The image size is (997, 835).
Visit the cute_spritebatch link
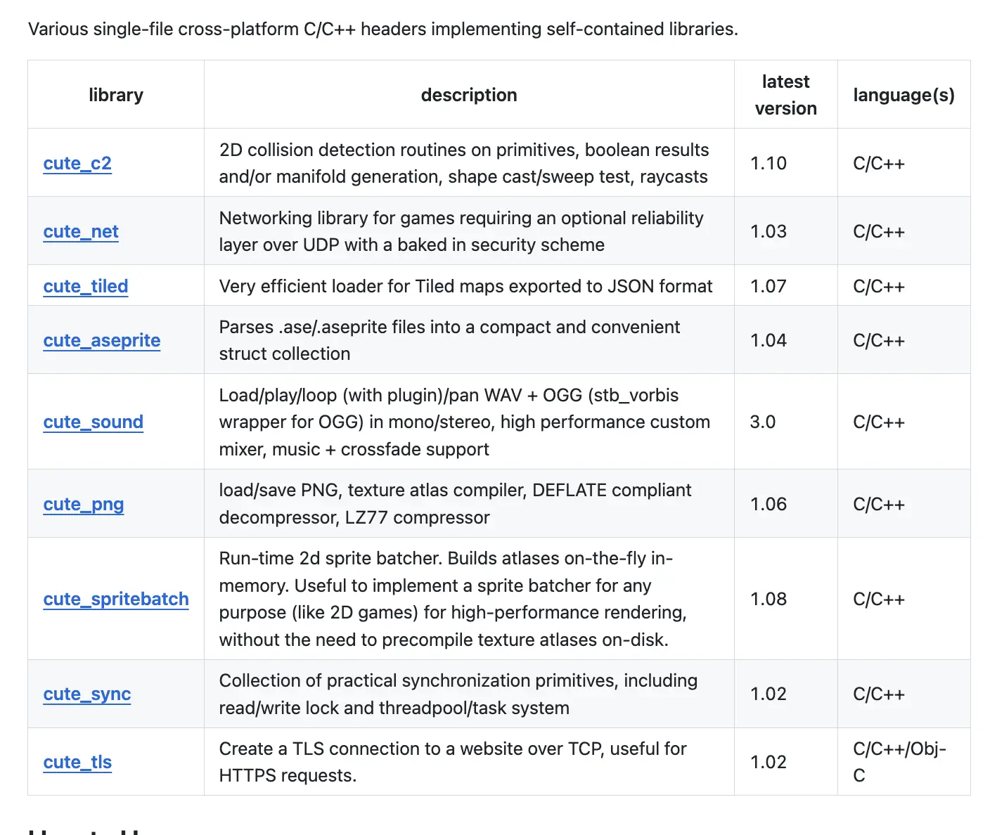[116, 599]
